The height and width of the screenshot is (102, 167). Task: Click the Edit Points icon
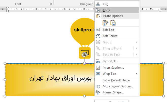98,36
